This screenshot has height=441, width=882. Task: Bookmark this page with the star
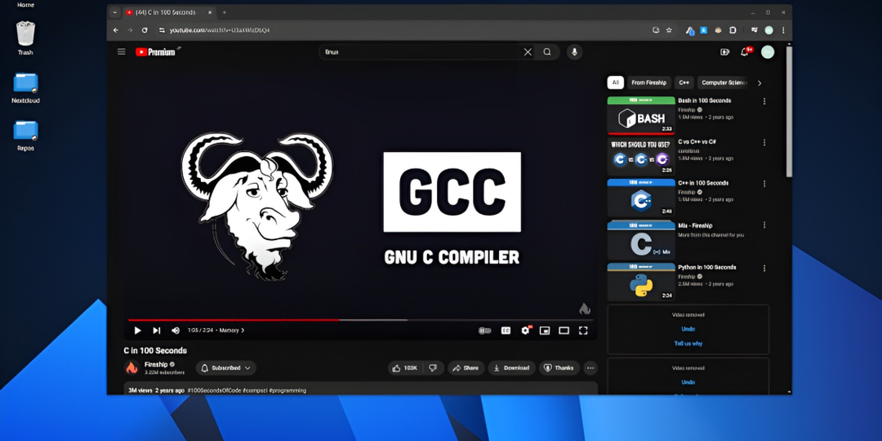(669, 30)
